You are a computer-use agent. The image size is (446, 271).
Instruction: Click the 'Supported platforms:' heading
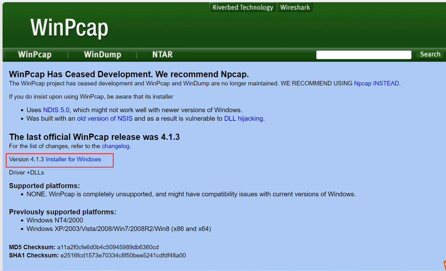[45, 186]
